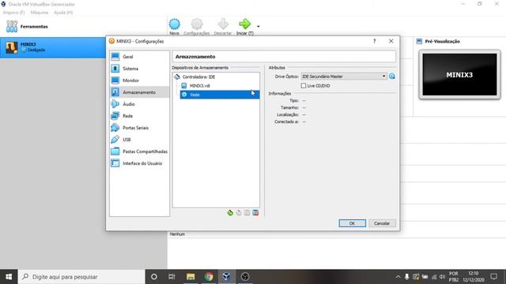Image resolution: width=506 pixels, height=284 pixels.
Task: Click the taskbar search box
Action: tap(81, 277)
